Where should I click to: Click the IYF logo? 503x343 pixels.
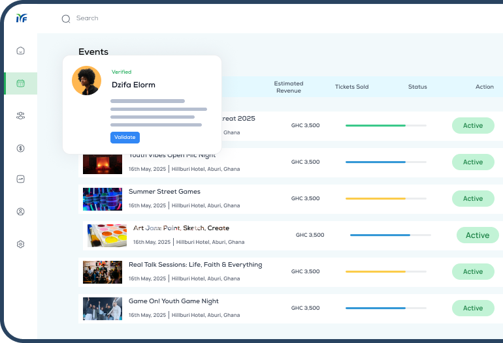[x=21, y=18]
